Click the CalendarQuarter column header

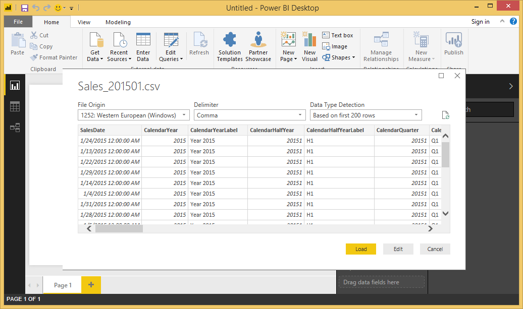402,130
